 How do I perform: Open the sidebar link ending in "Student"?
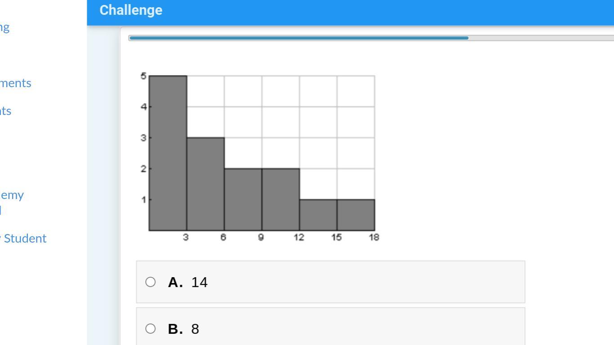pyautogui.click(x=23, y=239)
